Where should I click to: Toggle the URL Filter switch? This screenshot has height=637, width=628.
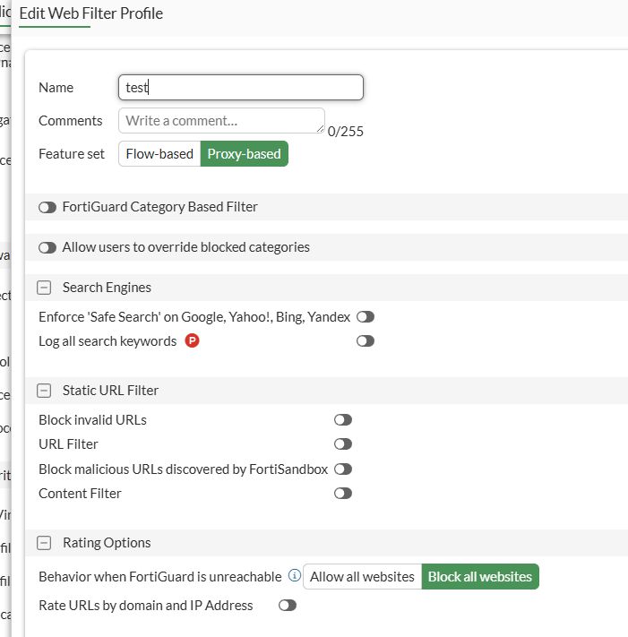point(342,443)
